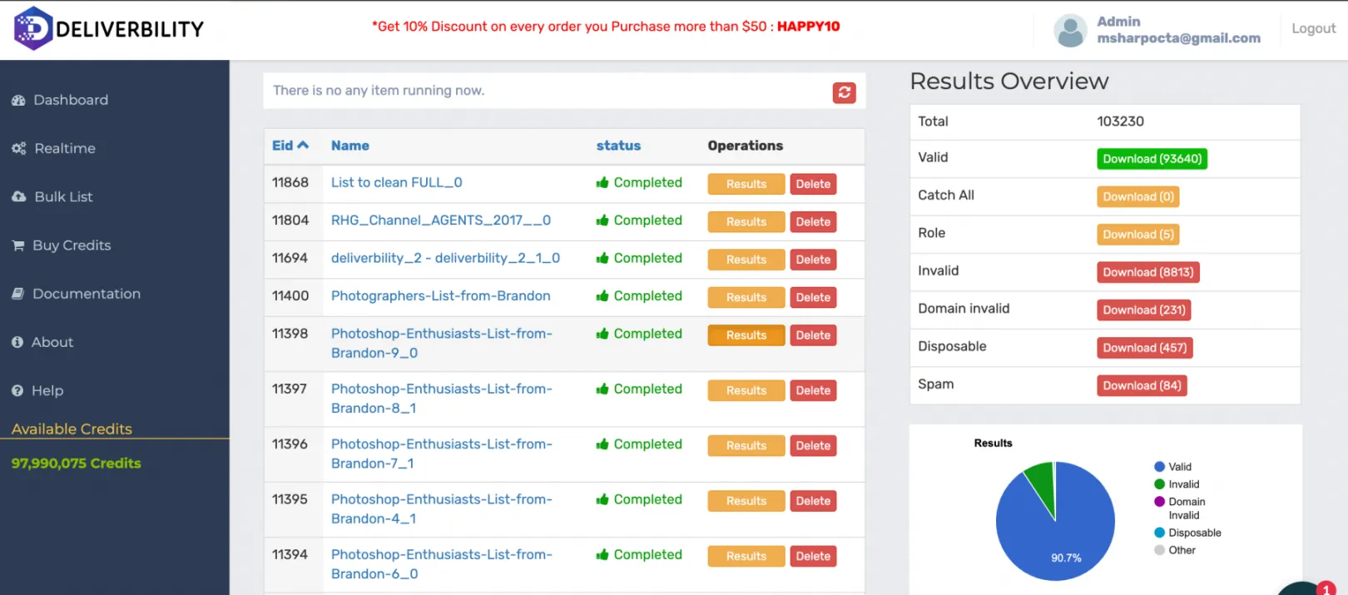Delete job 11804
Viewport: 1348px width, 595px height.
pos(813,222)
